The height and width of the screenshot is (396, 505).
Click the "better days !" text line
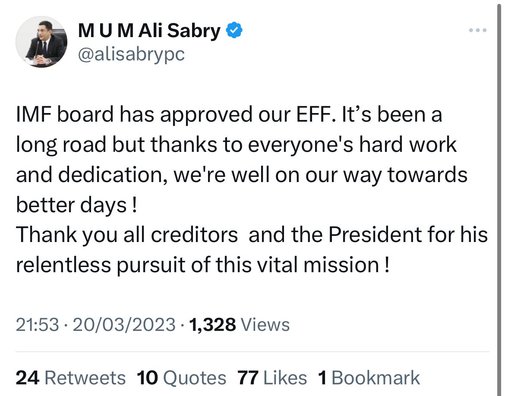pos(77,205)
